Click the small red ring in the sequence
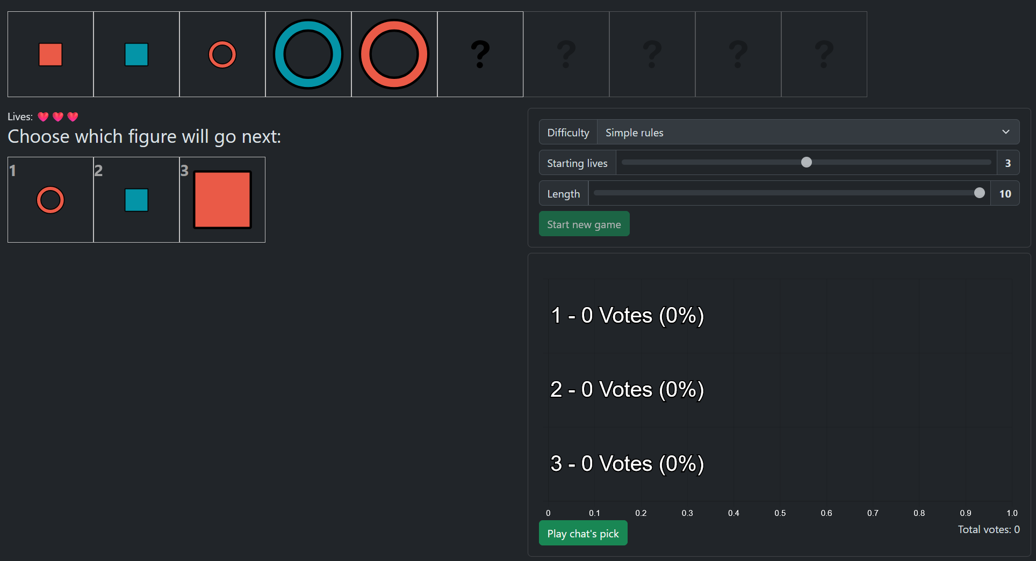 point(222,54)
